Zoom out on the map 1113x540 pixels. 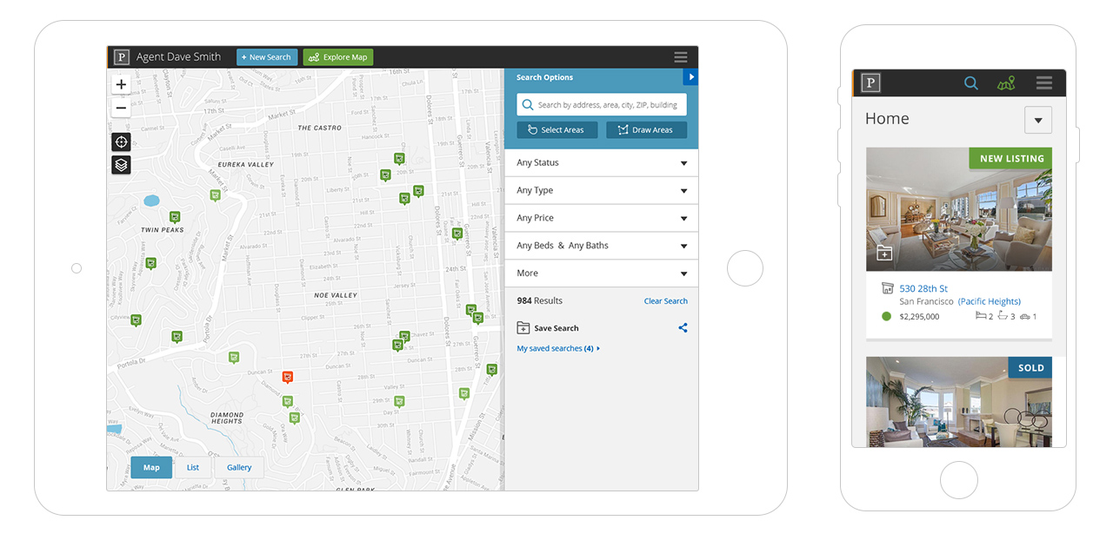(121, 109)
